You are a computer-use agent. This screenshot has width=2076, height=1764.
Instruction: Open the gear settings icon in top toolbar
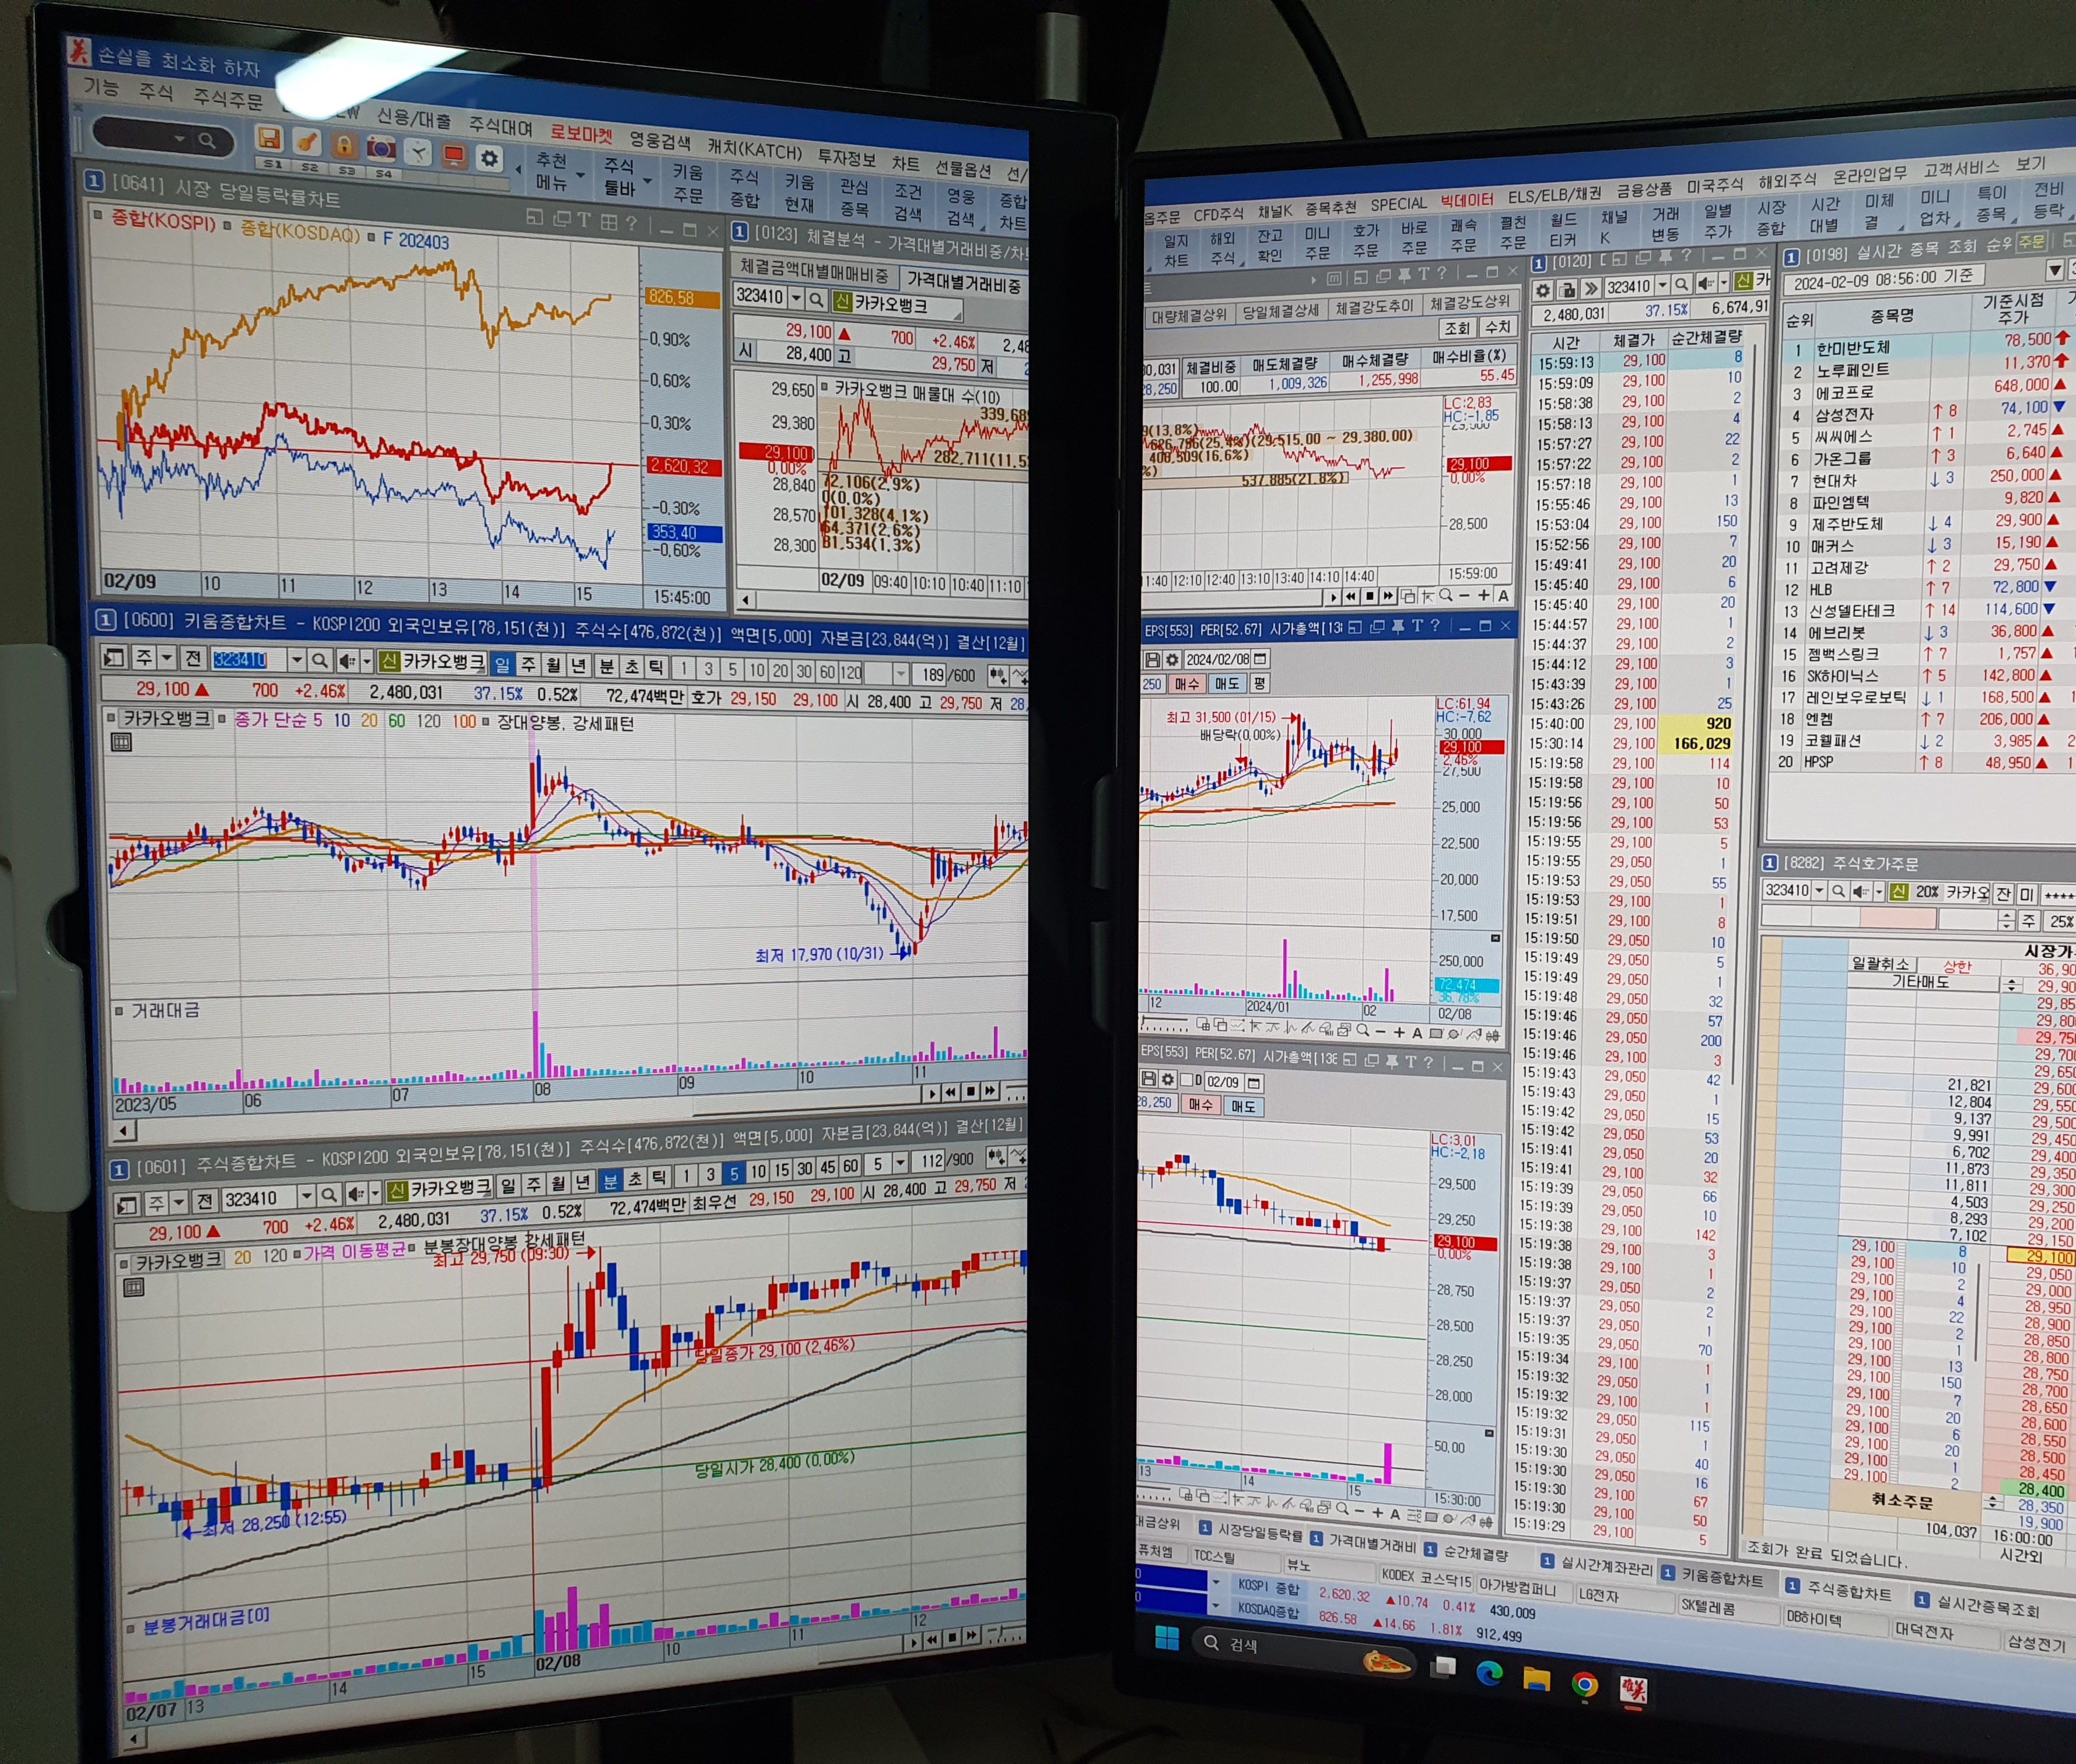pos(489,158)
